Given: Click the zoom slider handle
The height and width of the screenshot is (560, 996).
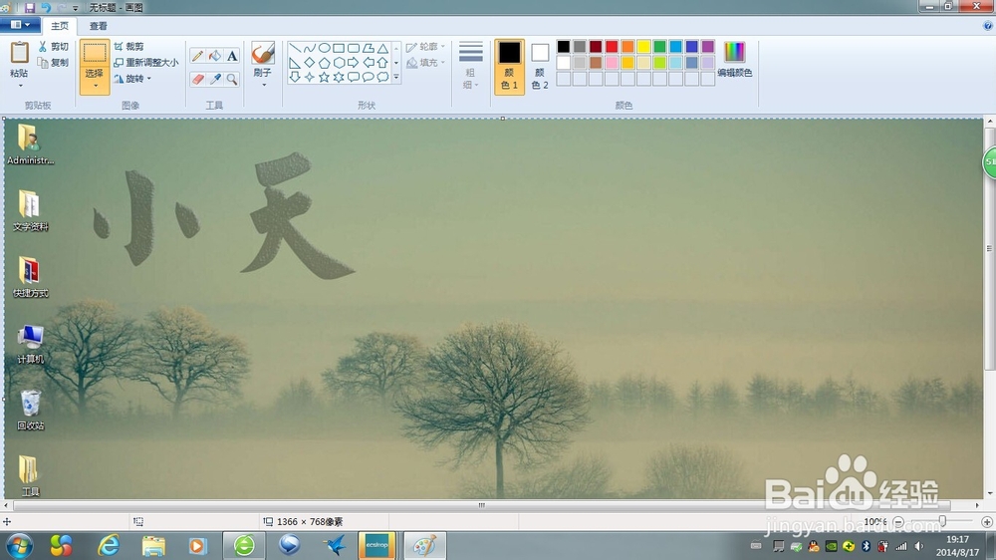Looking at the screenshot, I should [942, 521].
